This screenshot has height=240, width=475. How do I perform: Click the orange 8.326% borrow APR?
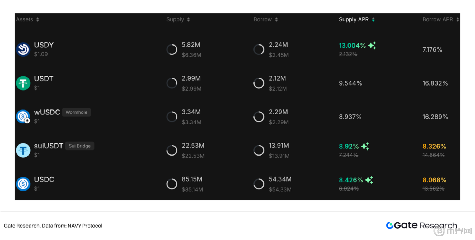(x=434, y=146)
